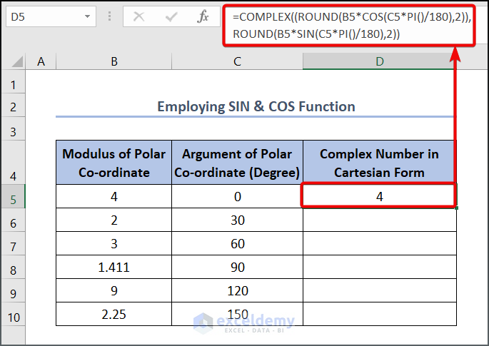The image size is (489, 346).
Task: Select empty result cell D10
Action: pyautogui.click(x=380, y=314)
